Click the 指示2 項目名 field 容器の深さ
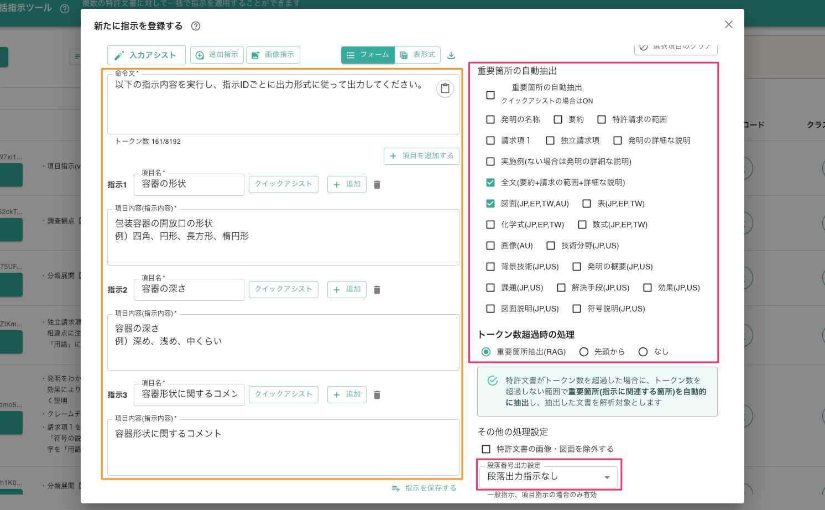This screenshot has width=825, height=510. click(x=189, y=289)
